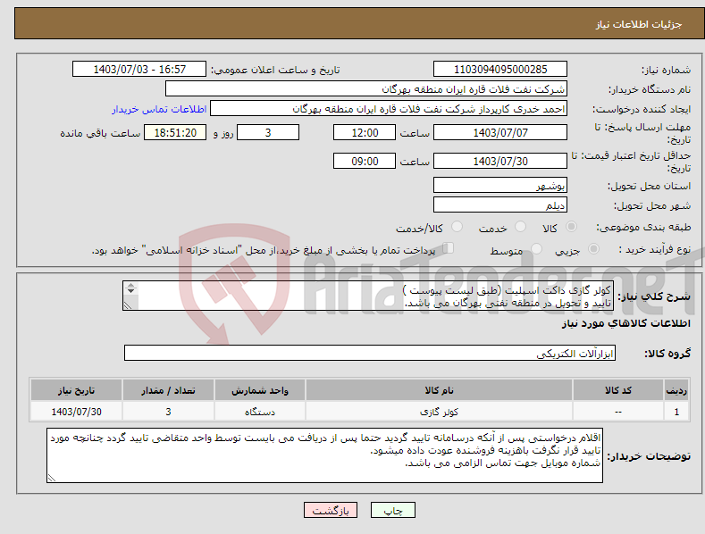
Task: Click the شرح کلی نیاز text area
Action: tap(368, 296)
